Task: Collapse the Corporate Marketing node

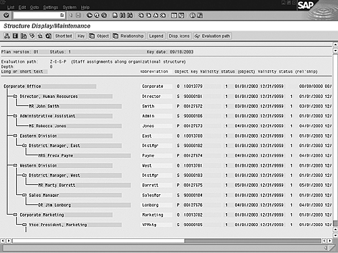Action: point(15,215)
